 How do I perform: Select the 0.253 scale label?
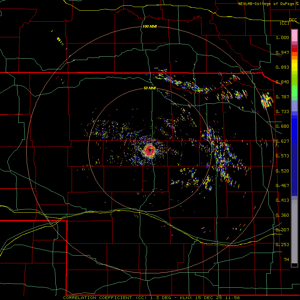(282, 245)
